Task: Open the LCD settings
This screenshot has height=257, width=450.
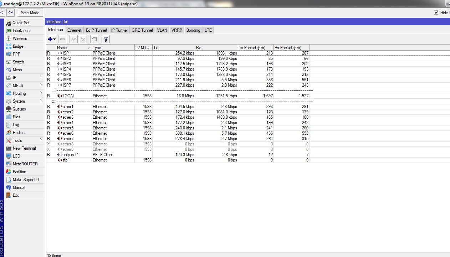Action: click(x=24, y=156)
